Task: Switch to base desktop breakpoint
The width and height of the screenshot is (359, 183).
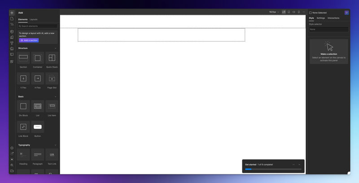Action: point(284,12)
